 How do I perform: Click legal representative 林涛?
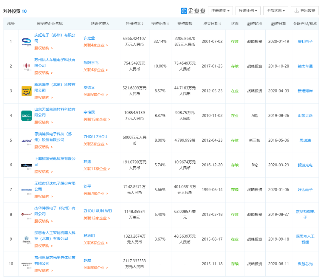coord(87,162)
